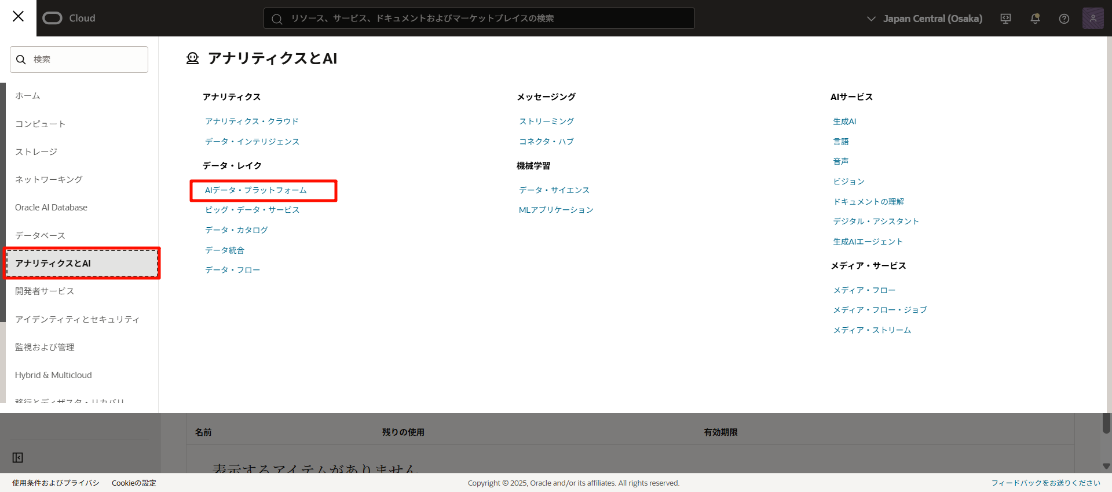The image size is (1112, 492).
Task: Click the search magnifier icon in top bar
Action: click(277, 19)
